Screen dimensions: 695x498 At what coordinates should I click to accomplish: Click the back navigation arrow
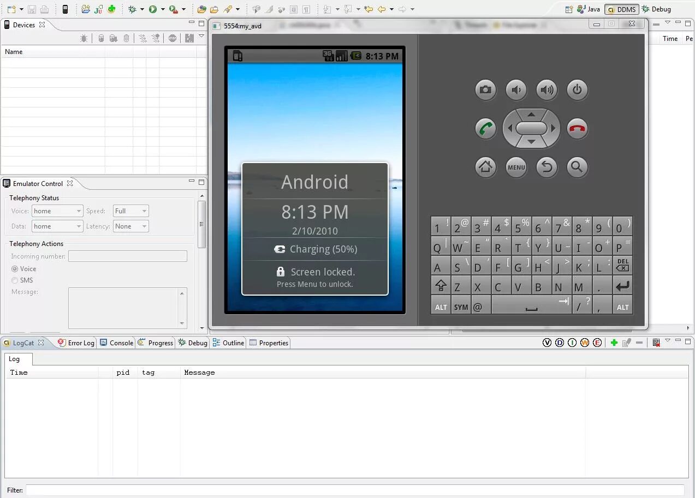point(382,9)
